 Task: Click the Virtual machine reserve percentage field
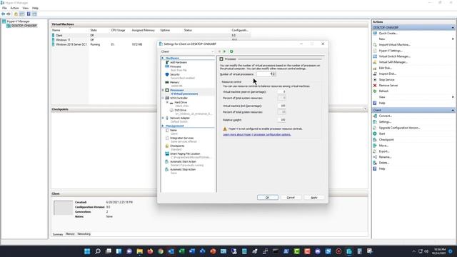pyautogui.click(x=281, y=92)
